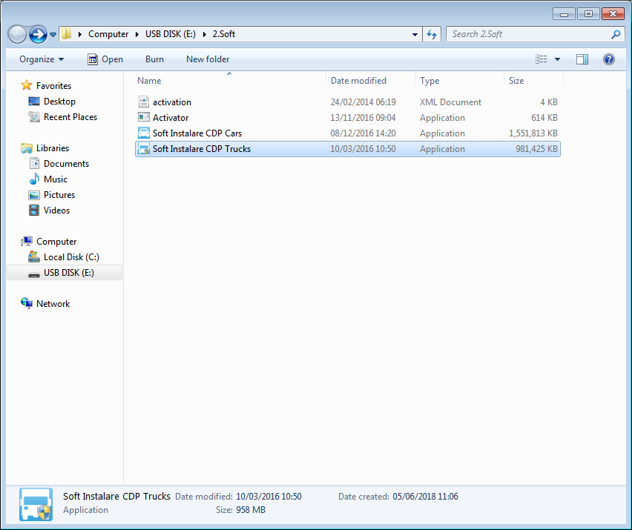This screenshot has height=530, width=632.
Task: Go forward with the Forward arrow button
Action: click(x=39, y=34)
